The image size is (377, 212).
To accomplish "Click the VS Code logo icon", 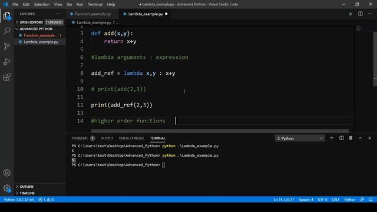I will 5,4.
